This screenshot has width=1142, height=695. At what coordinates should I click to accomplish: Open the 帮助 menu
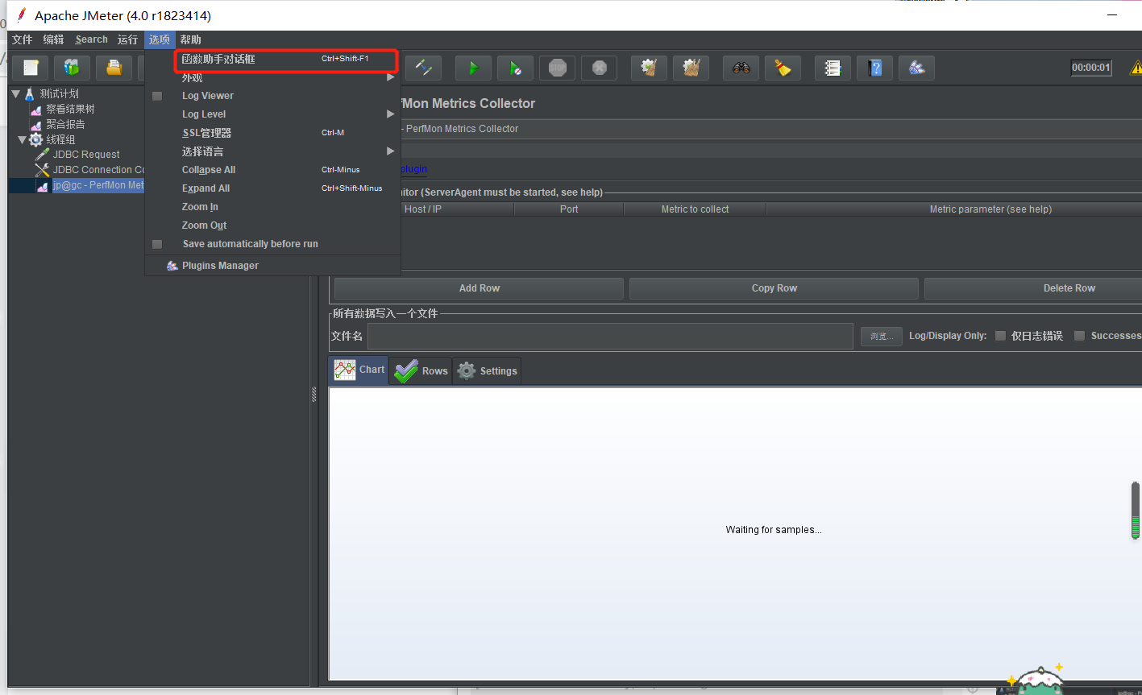(x=191, y=39)
